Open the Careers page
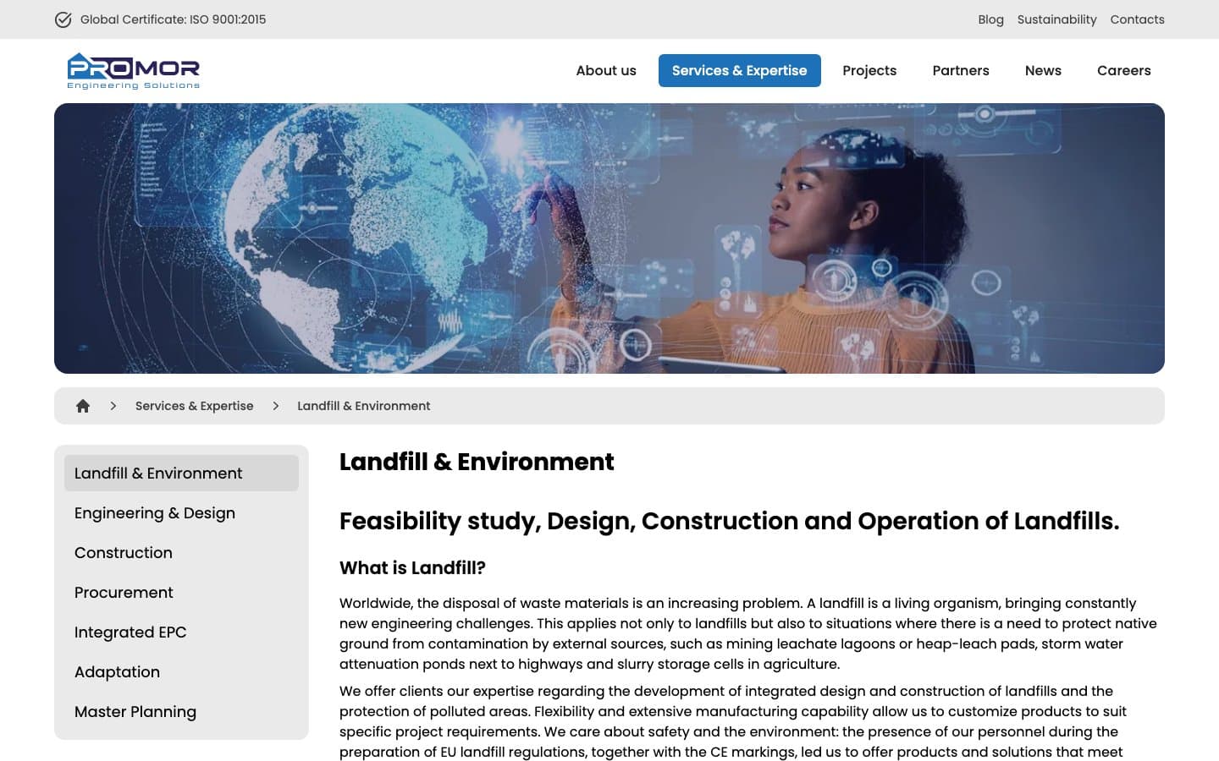Viewport: 1219px width, 761px height. click(1124, 70)
